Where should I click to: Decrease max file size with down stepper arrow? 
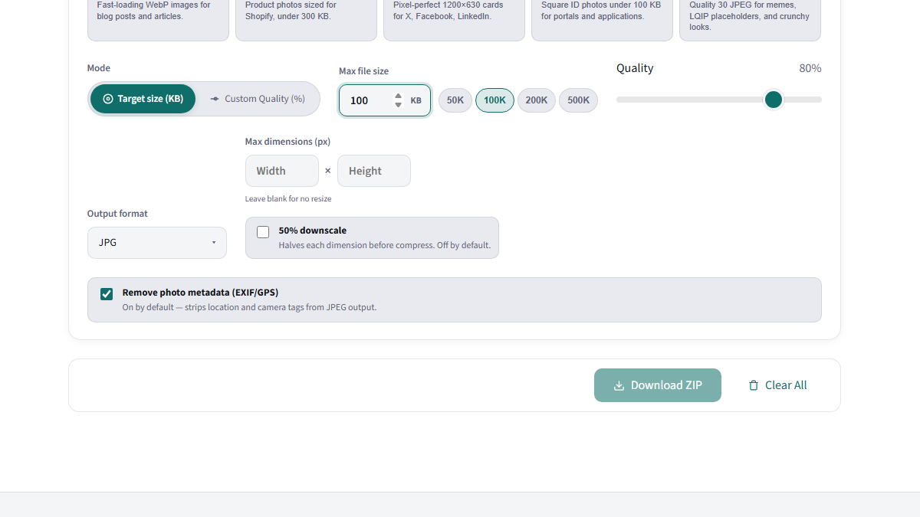click(398, 105)
